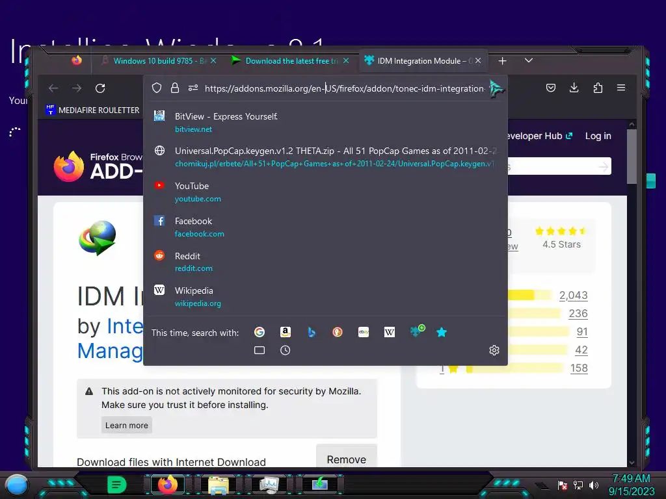Open Firefox View pinned icon
666x499 pixels.
pos(77,60)
